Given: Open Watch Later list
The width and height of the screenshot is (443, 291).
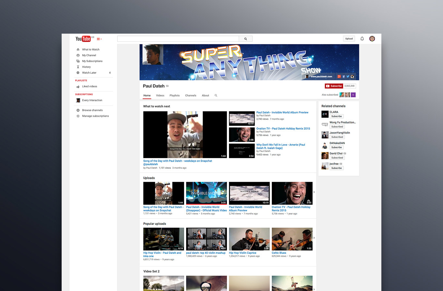Looking at the screenshot, I should 89,73.
